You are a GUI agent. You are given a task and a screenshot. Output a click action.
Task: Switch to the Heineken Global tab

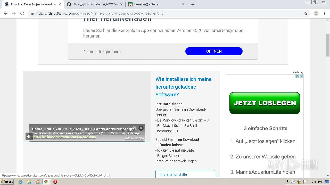click(156, 4)
